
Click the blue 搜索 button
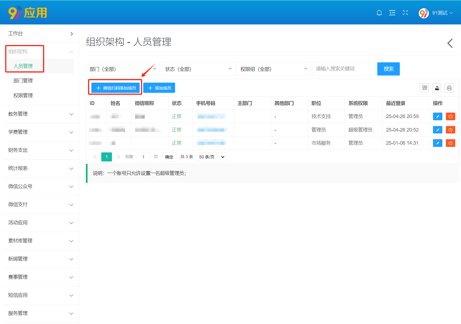click(388, 69)
